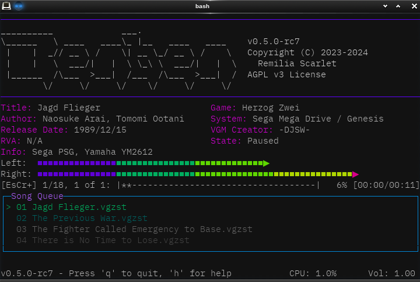Click the song progress bar with asterisks
The width and height of the screenshot is (420, 282).
coord(219,185)
